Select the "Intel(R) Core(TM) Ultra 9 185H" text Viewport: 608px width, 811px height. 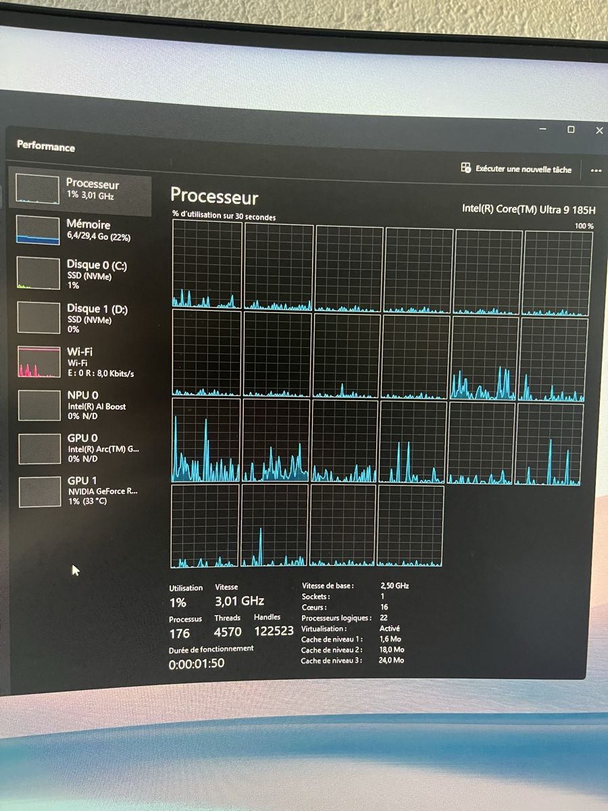[x=529, y=209]
